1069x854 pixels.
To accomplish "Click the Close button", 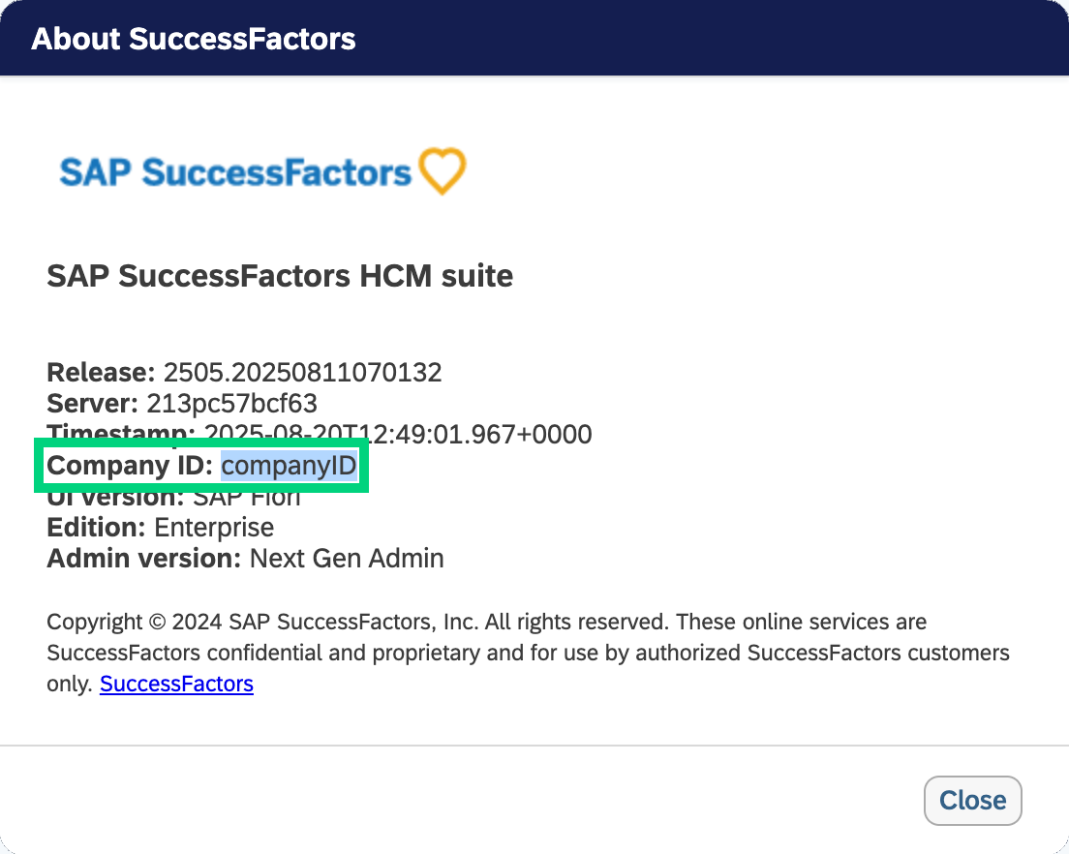I will coord(972,801).
